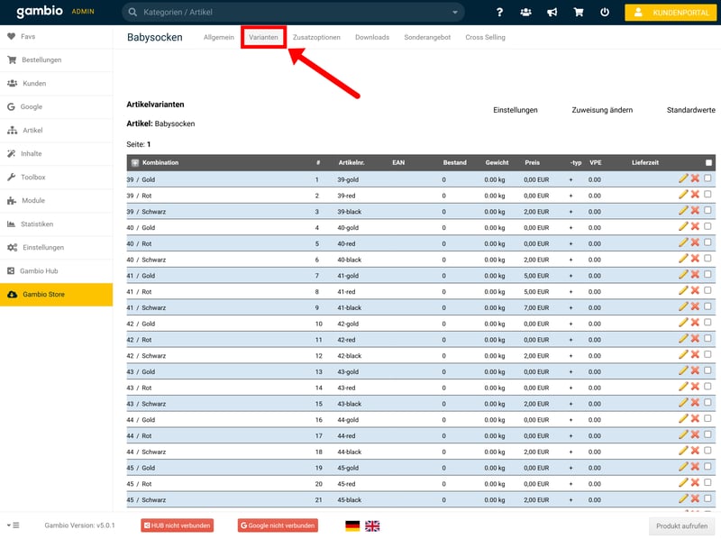
Task: Toggle select-all checkbox in table header
Action: [708, 162]
